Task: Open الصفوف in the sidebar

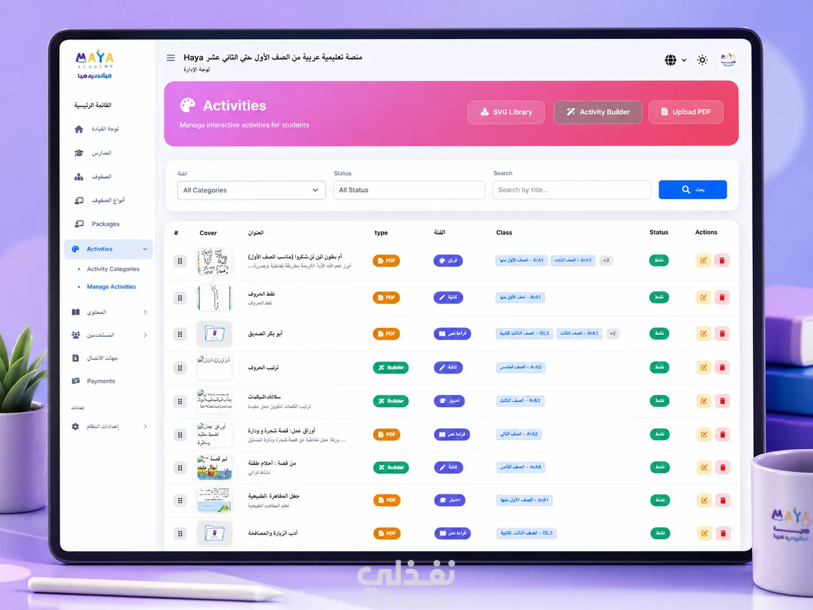Action: (102, 177)
